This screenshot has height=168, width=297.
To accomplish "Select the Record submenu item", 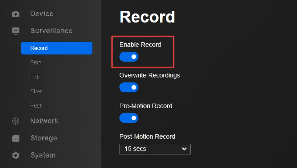I will click(57, 48).
